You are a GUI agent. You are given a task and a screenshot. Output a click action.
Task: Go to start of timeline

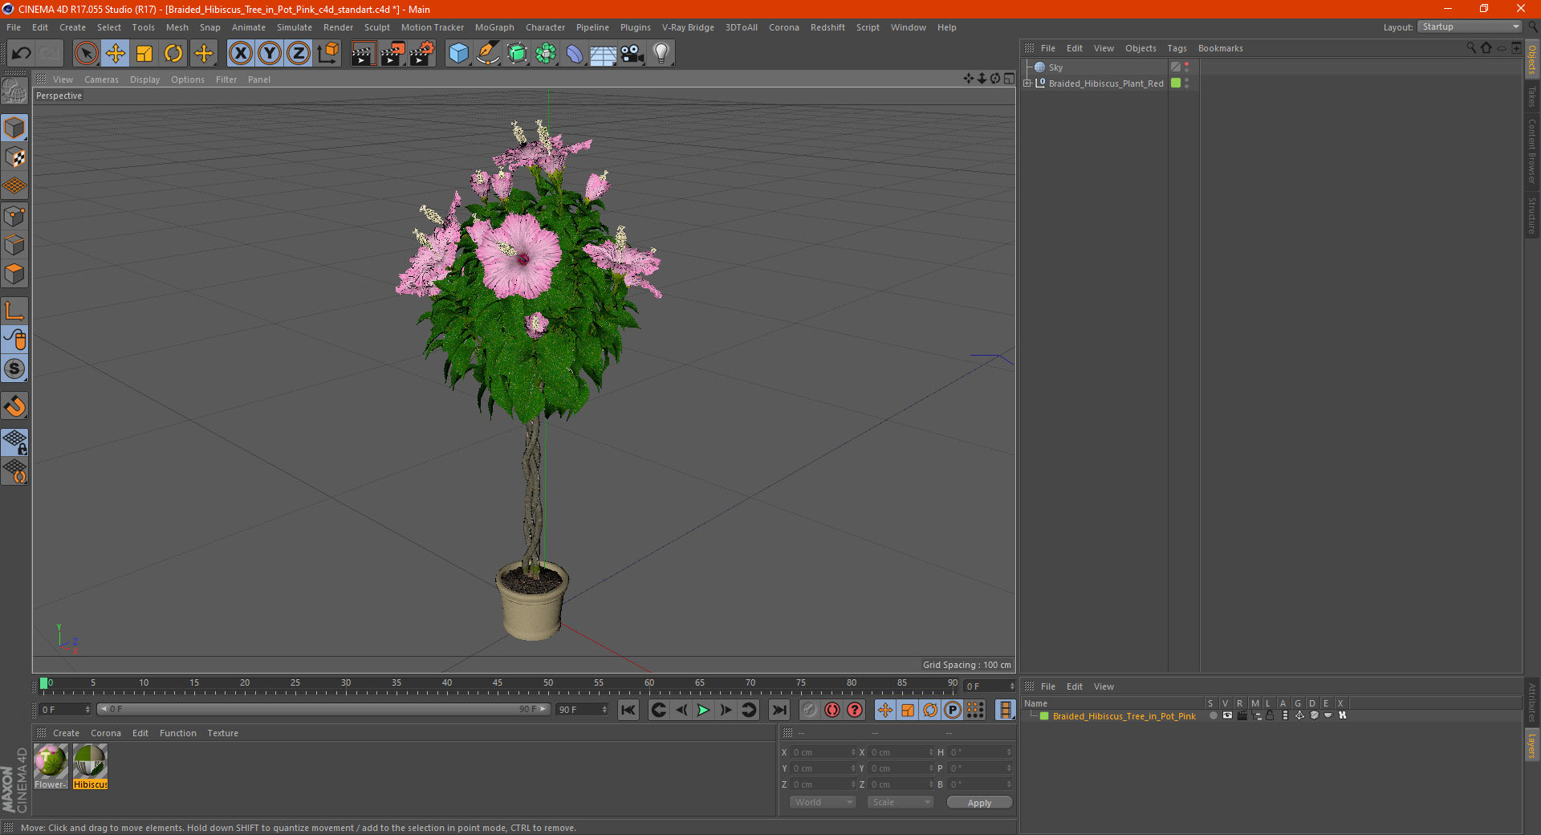click(x=628, y=710)
